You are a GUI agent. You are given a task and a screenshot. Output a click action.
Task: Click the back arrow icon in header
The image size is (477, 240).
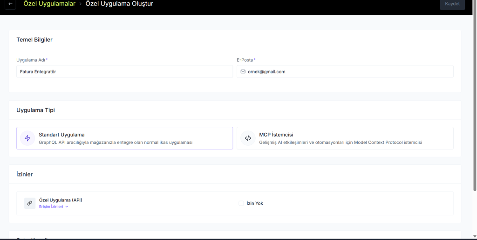pyautogui.click(x=10, y=4)
